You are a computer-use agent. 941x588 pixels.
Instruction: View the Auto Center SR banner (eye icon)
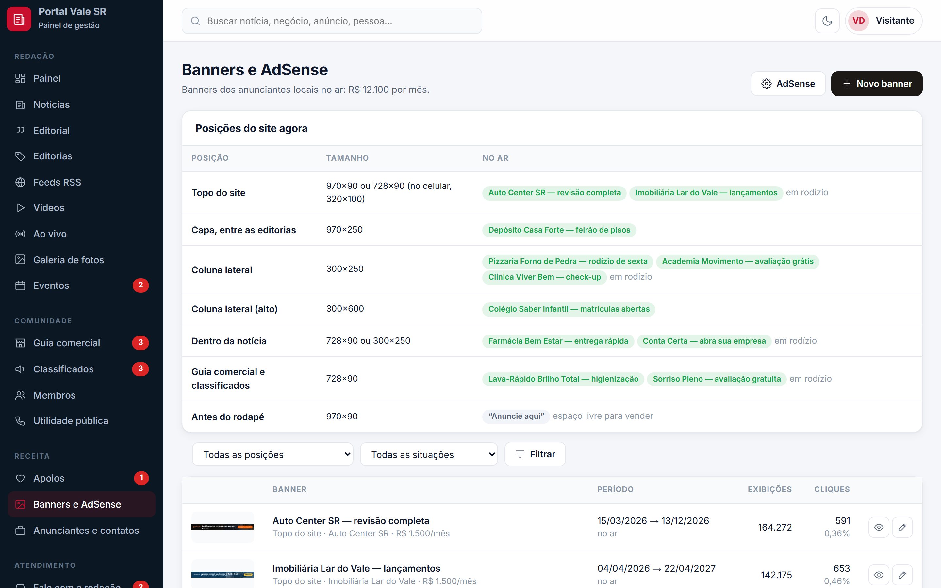(x=878, y=527)
